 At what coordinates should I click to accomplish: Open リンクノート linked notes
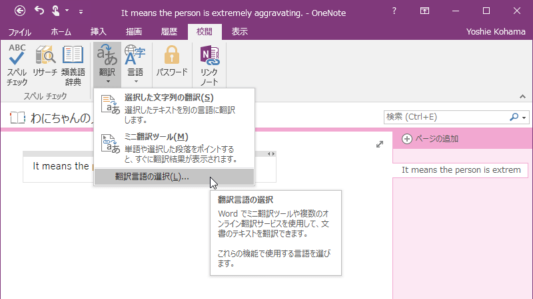coord(209,64)
